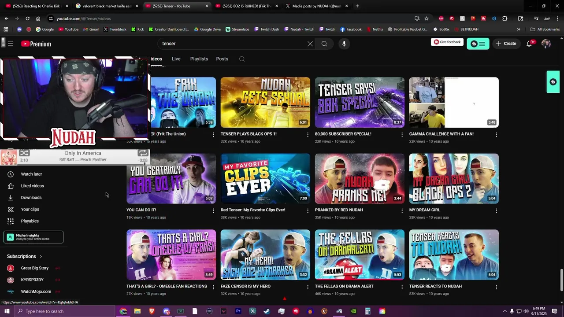Open the Create dropdown button
Screen dimensions: 564x317
coord(505,44)
